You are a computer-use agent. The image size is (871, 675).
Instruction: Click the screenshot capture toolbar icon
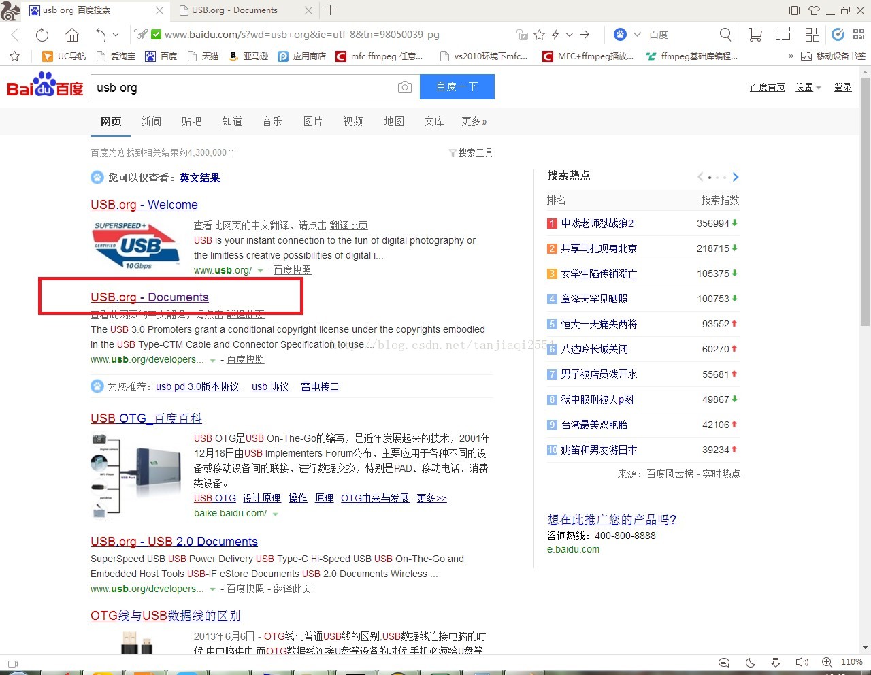[784, 35]
